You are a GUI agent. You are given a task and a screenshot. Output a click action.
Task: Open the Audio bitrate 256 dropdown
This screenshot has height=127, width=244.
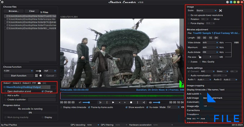pos(210,52)
